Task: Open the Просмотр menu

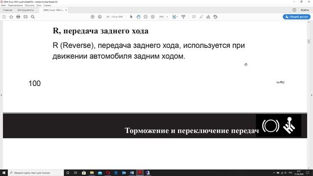Action: pyautogui.click(x=29, y=5)
